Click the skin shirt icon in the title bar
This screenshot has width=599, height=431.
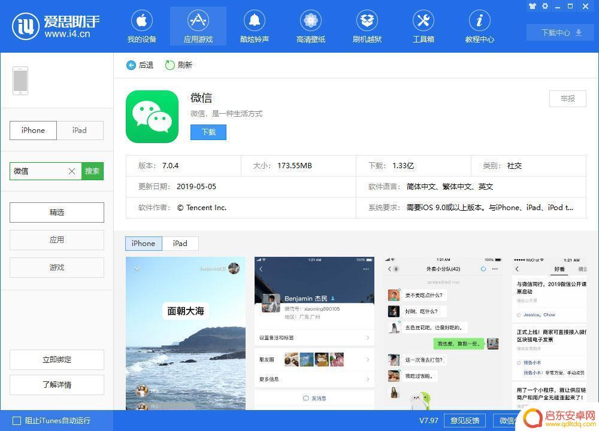533,6
